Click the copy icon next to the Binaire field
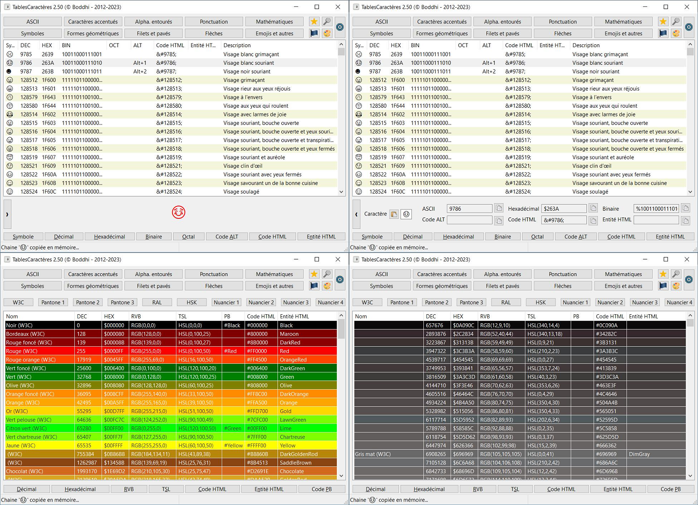 (686, 208)
